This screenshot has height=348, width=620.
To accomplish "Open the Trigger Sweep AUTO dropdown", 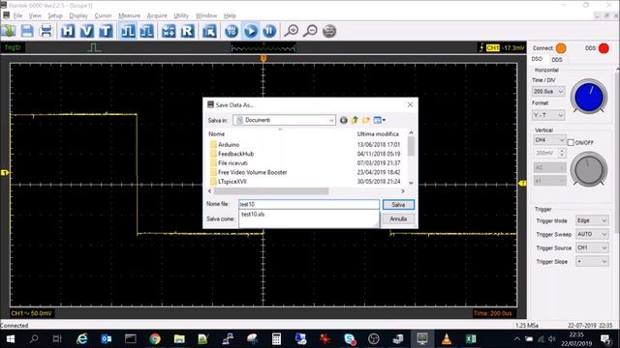I will click(592, 234).
